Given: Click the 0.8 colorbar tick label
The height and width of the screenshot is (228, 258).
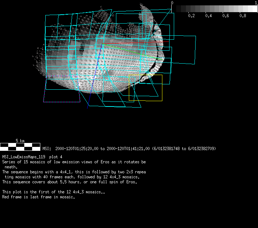Looking at the screenshot, I should (243, 16).
